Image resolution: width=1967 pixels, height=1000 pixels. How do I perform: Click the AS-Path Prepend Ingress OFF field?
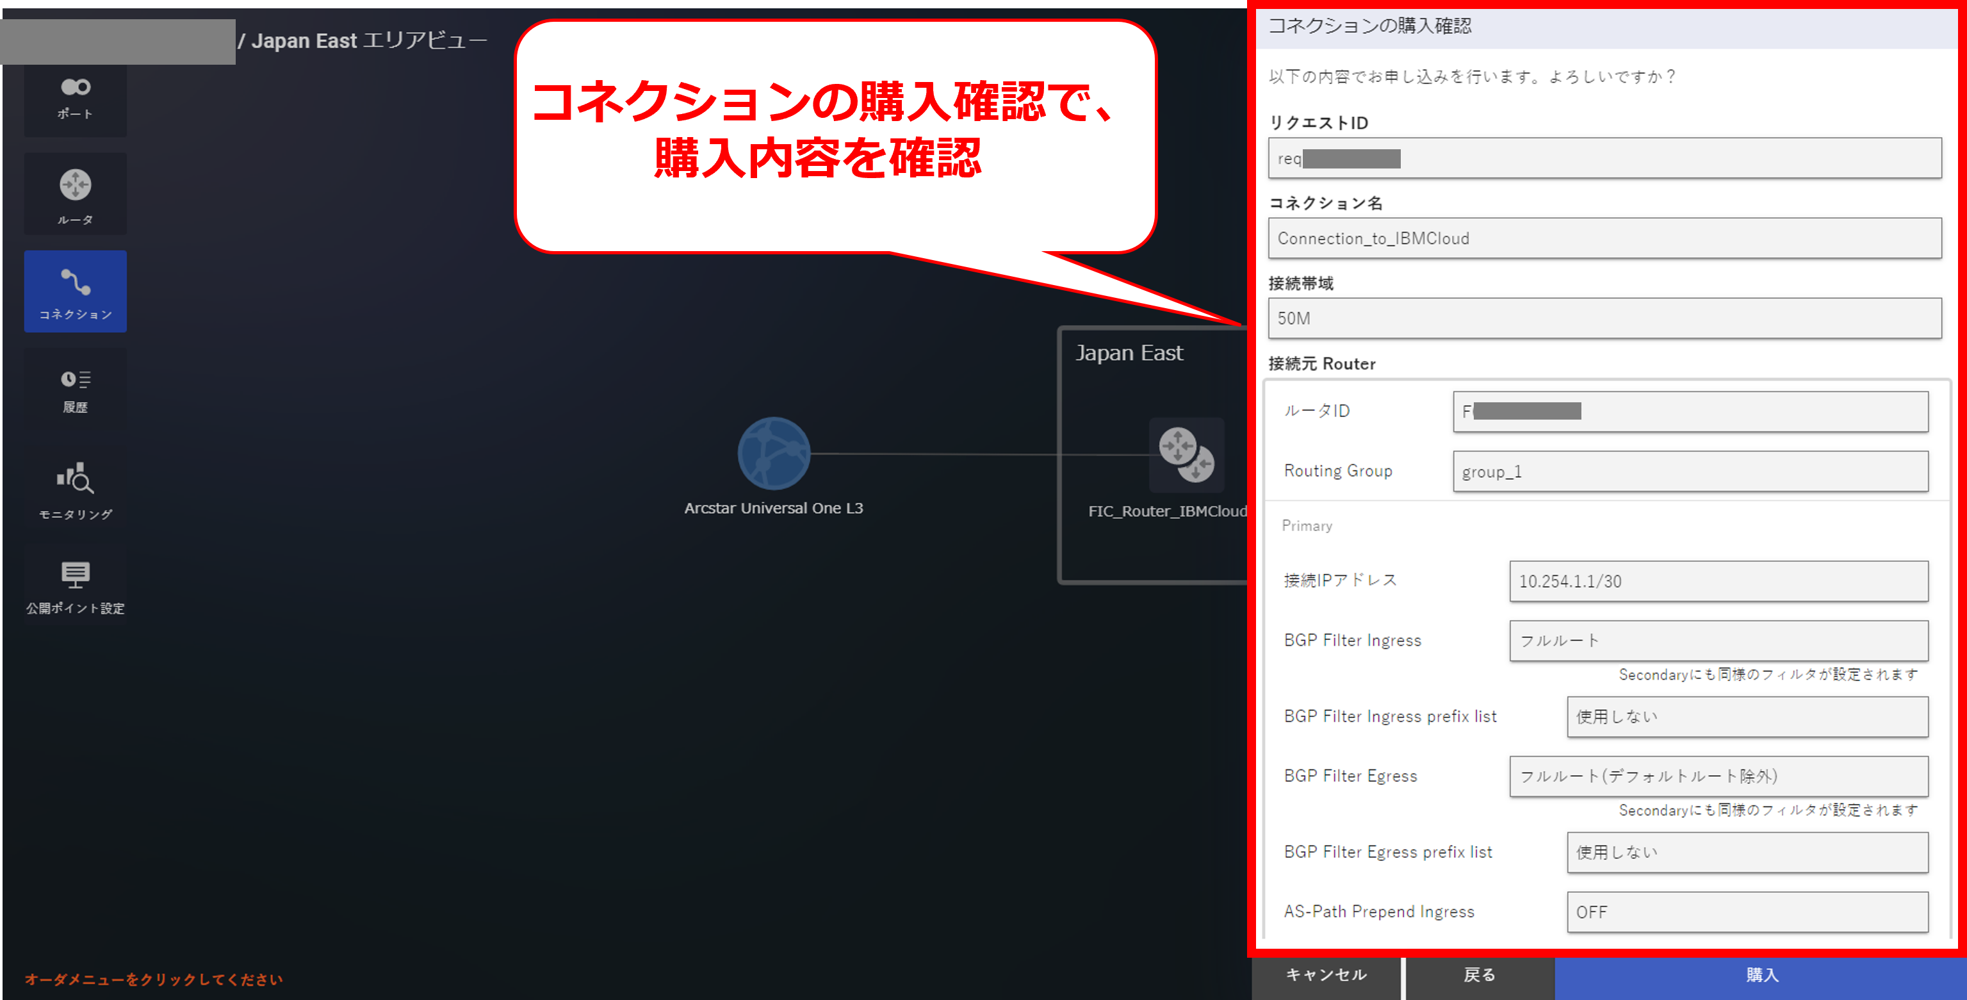click(x=1746, y=912)
